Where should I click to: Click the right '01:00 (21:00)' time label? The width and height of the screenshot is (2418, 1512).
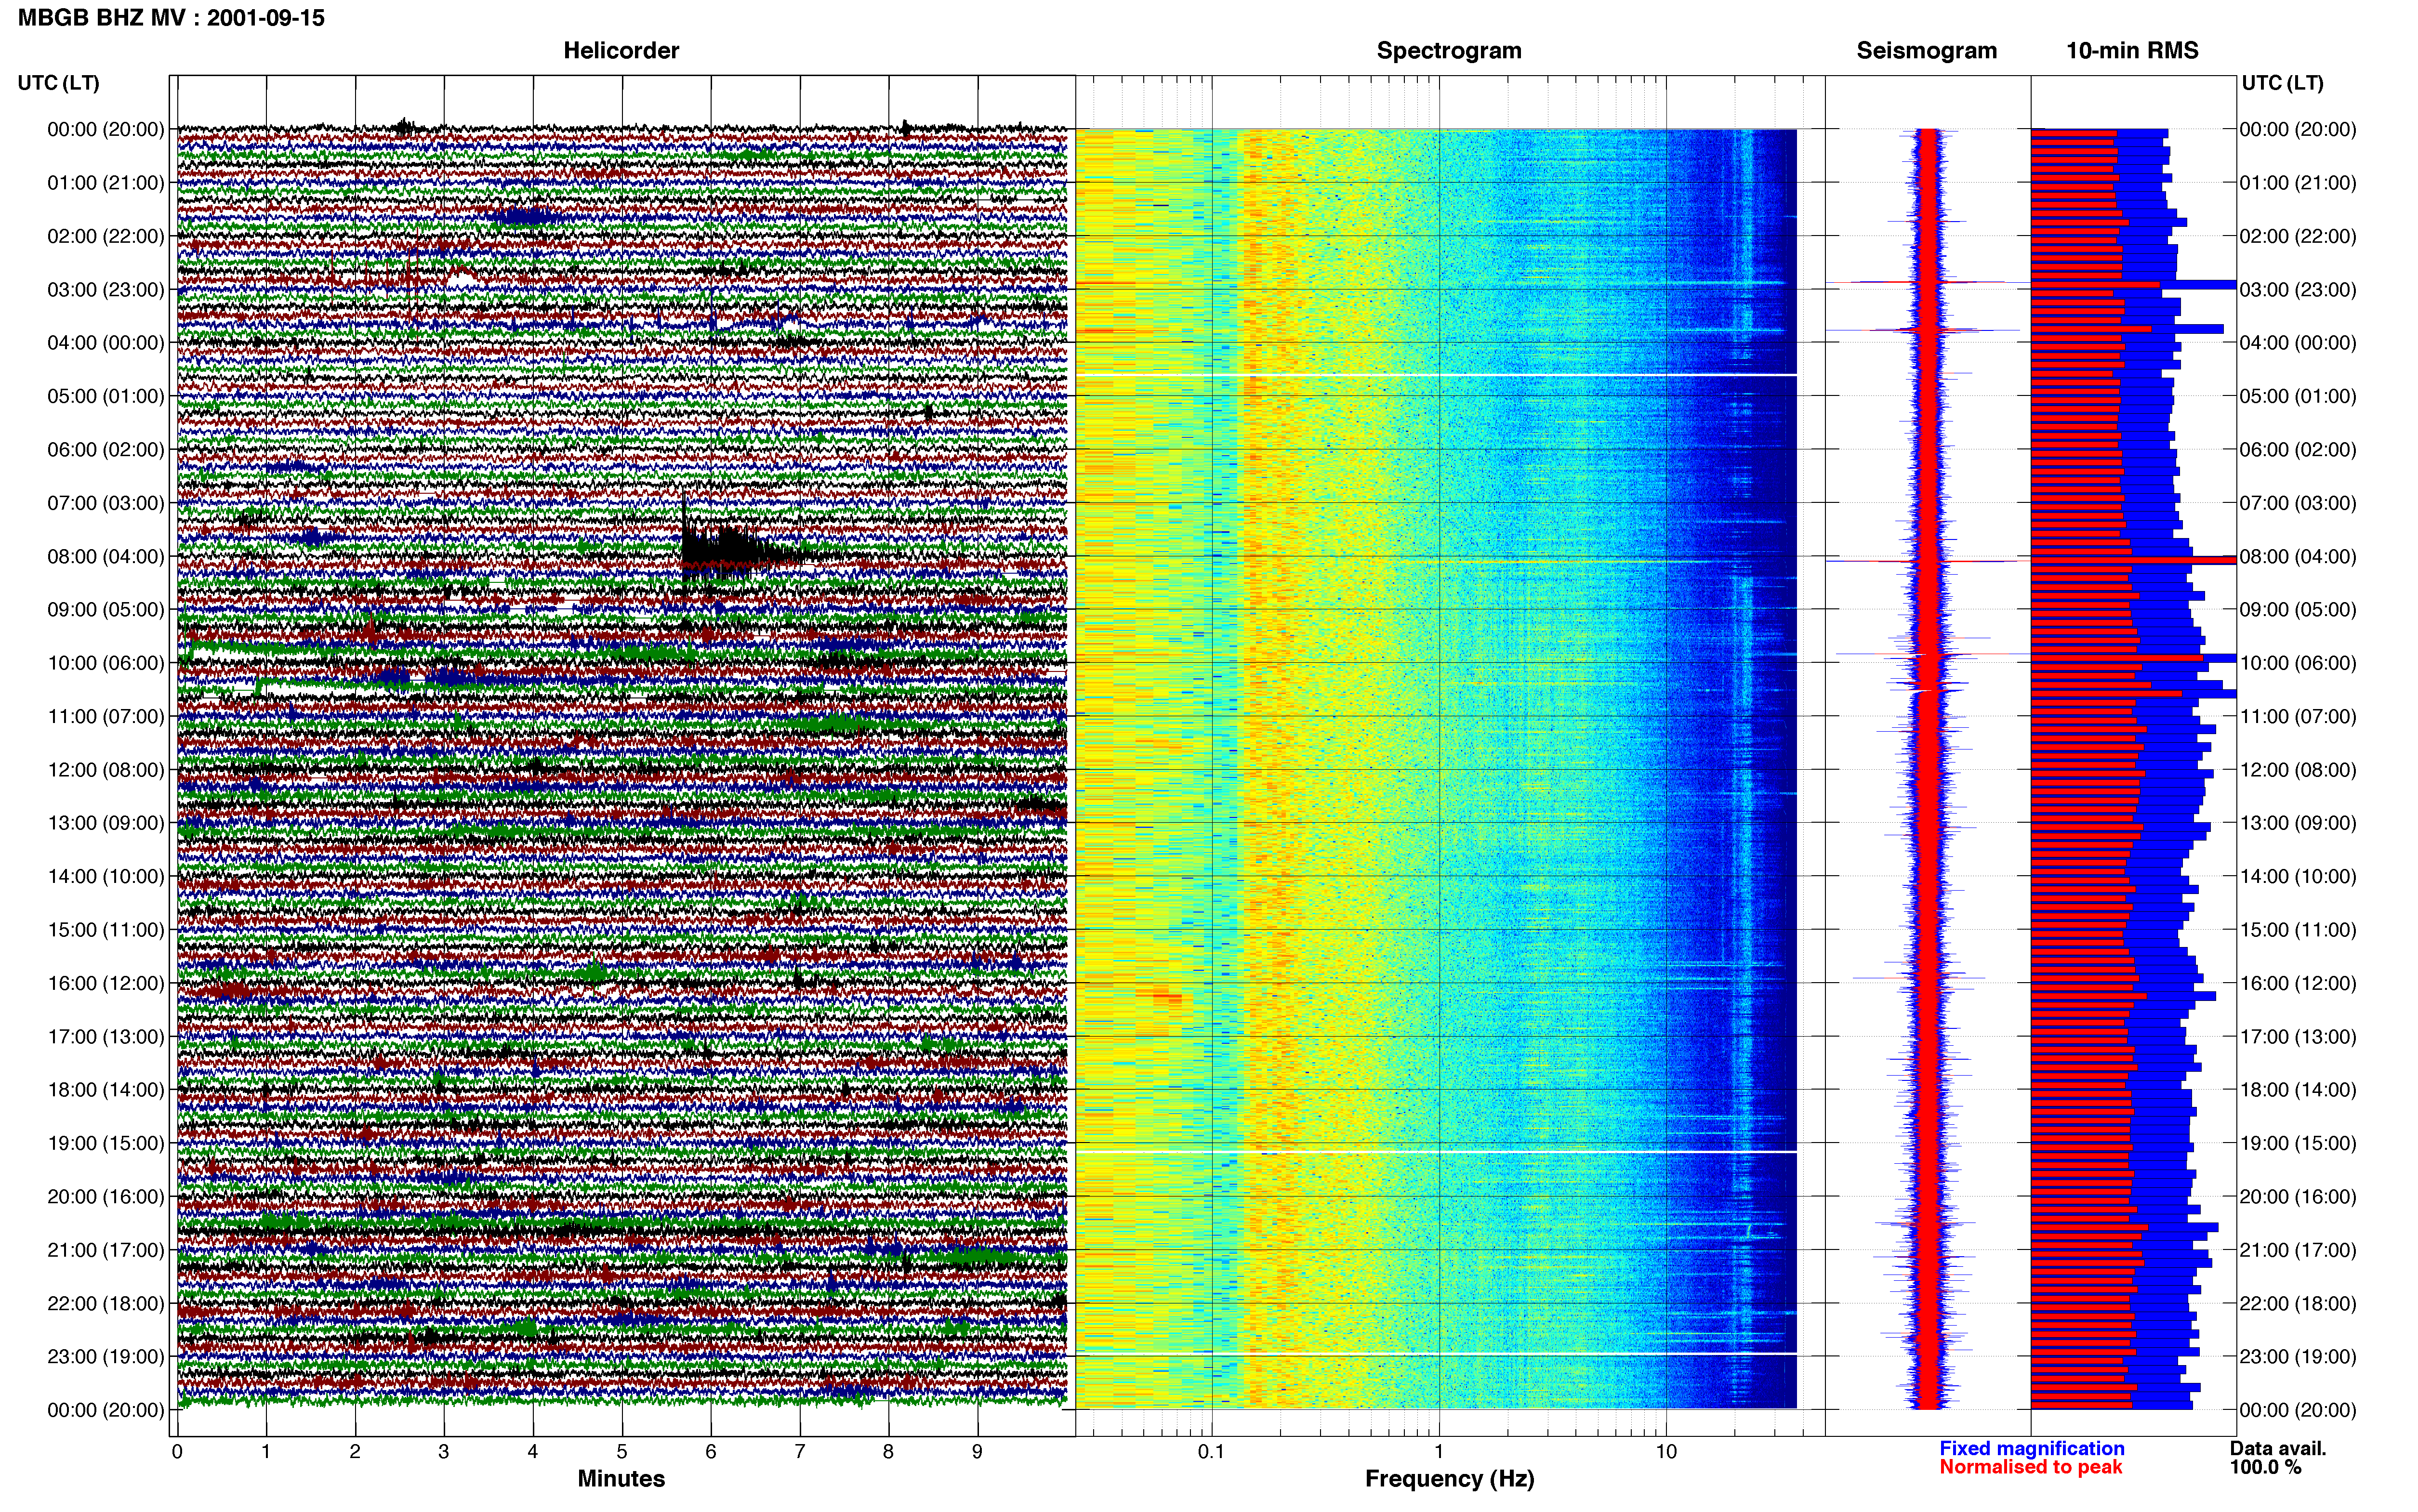tap(2298, 183)
